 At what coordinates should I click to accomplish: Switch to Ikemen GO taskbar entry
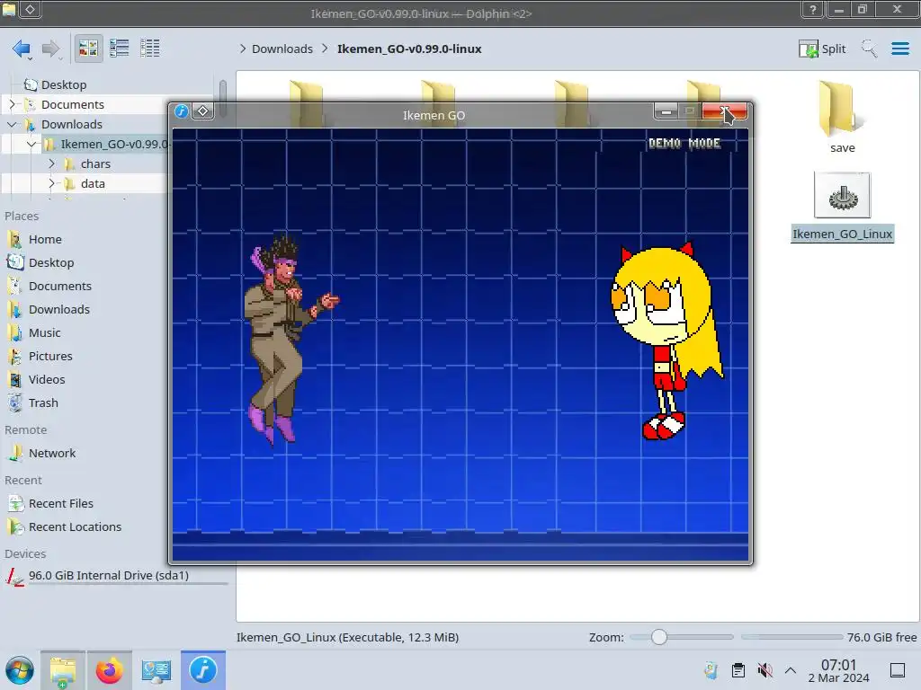point(202,670)
